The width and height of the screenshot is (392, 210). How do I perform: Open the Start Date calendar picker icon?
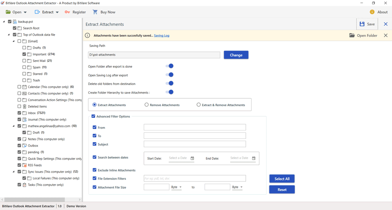click(x=192, y=158)
